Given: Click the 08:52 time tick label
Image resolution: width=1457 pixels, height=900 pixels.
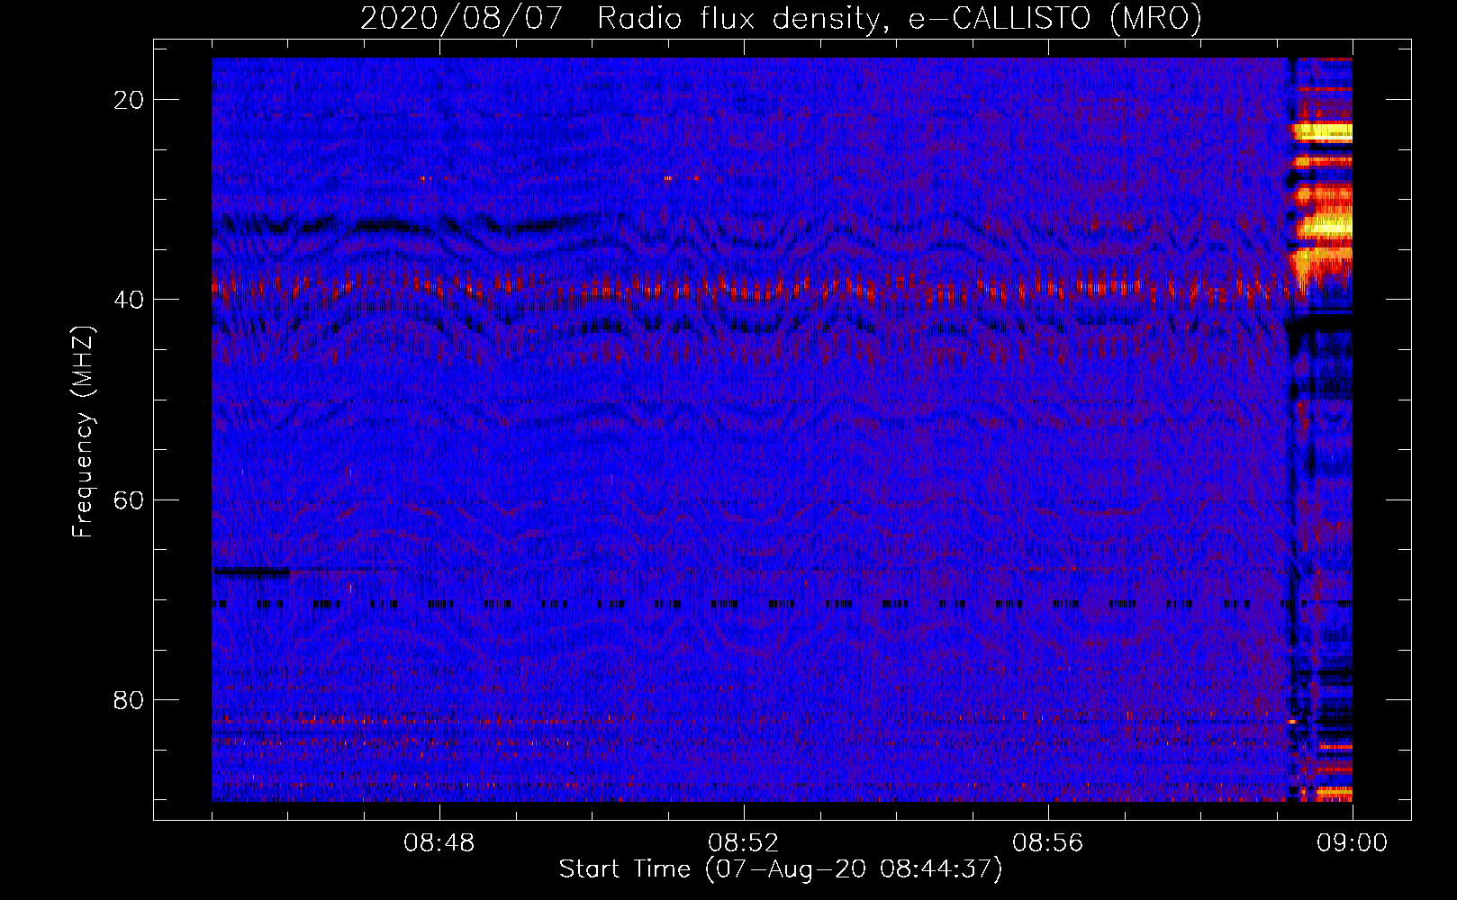Looking at the screenshot, I should tap(744, 843).
